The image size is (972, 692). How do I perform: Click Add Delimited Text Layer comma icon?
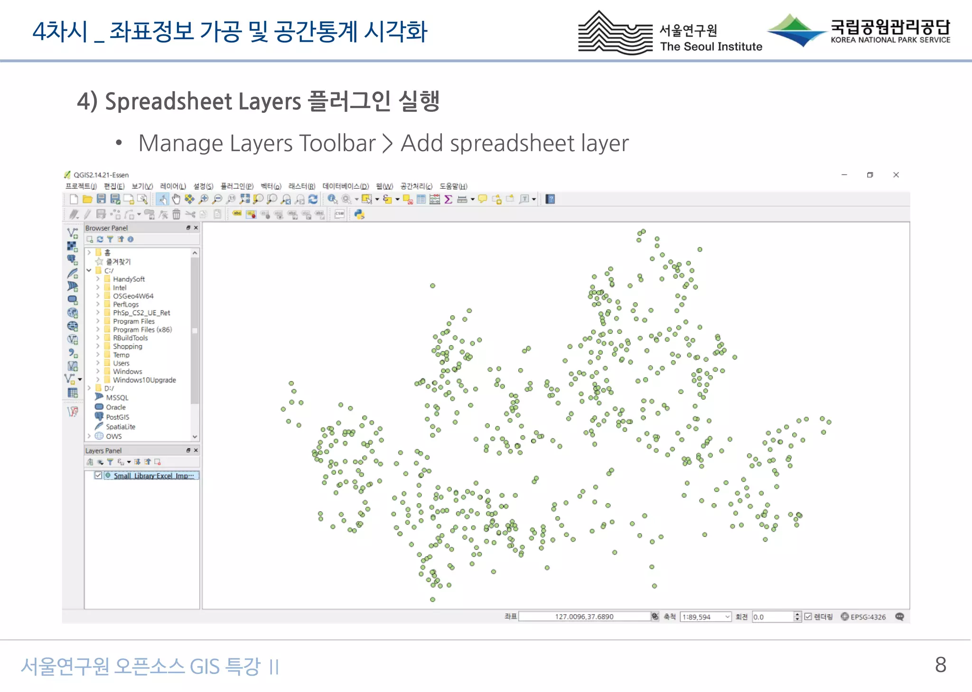72,353
